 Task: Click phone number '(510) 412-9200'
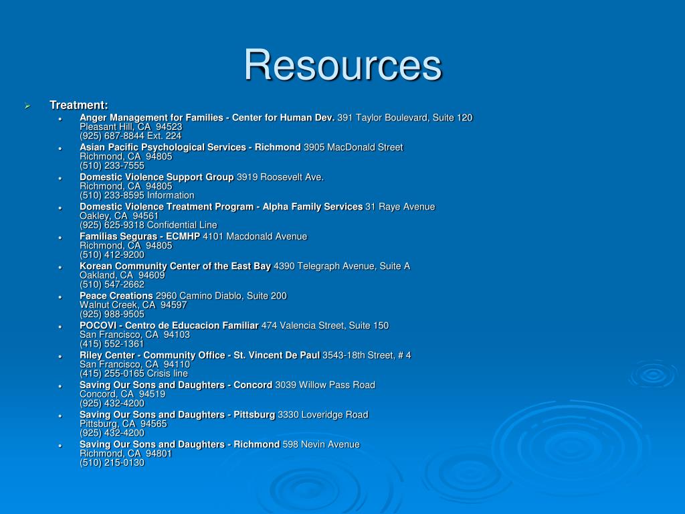pyautogui.click(x=112, y=255)
